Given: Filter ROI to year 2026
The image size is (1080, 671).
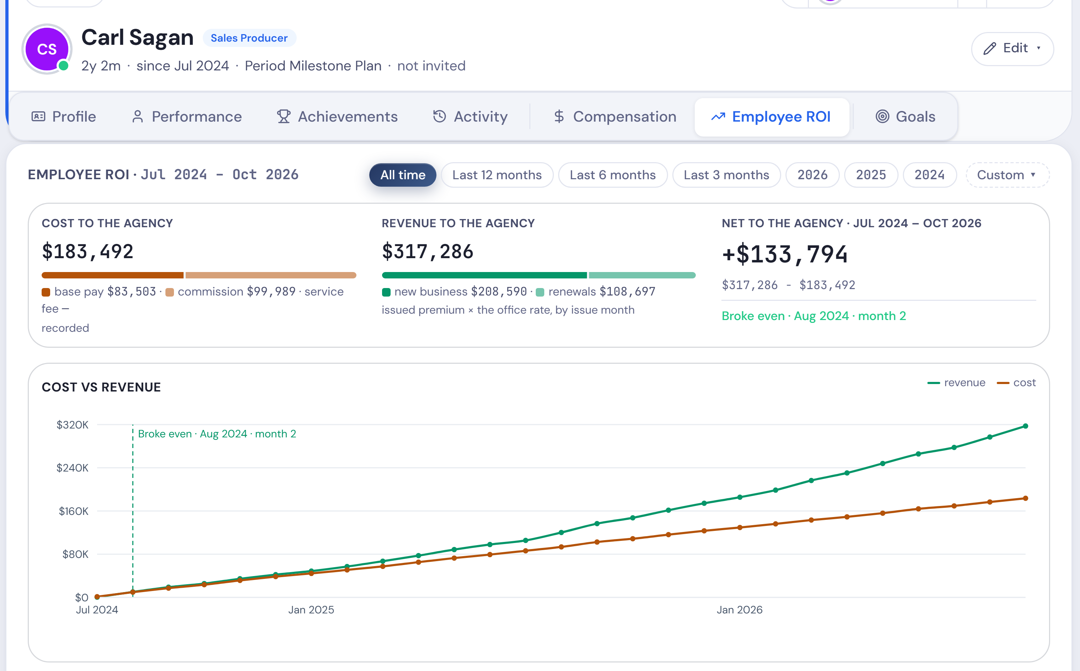Looking at the screenshot, I should 812,175.
